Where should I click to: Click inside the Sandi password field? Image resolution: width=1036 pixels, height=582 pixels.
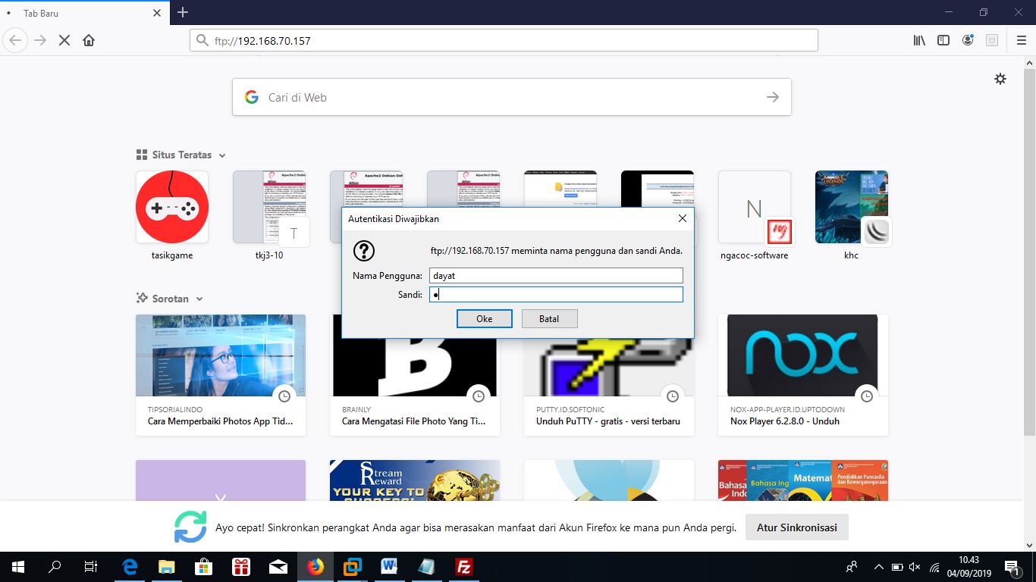tap(556, 294)
